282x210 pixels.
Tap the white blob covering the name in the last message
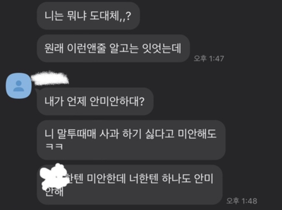coord(54,177)
